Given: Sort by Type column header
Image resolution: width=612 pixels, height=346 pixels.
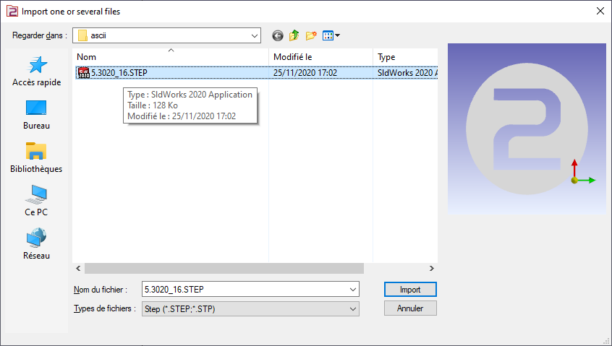Looking at the screenshot, I should pyautogui.click(x=404, y=57).
